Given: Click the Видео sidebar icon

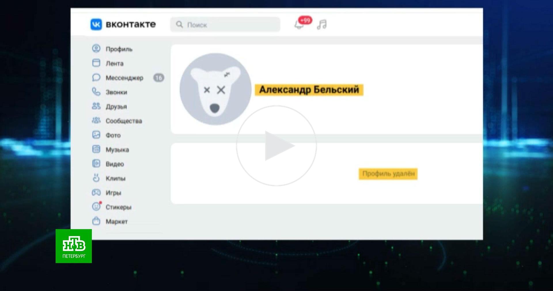Looking at the screenshot, I should pos(96,163).
